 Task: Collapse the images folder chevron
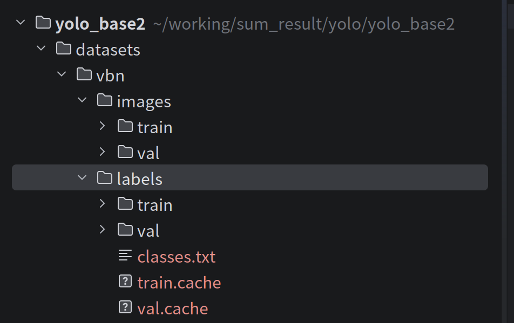tap(82, 100)
